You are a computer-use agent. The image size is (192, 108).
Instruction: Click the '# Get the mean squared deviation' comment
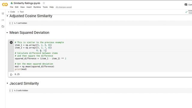point(34,64)
